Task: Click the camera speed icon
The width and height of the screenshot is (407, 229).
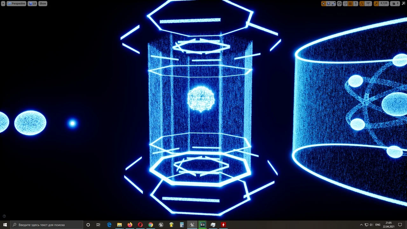Action: tap(394, 3)
